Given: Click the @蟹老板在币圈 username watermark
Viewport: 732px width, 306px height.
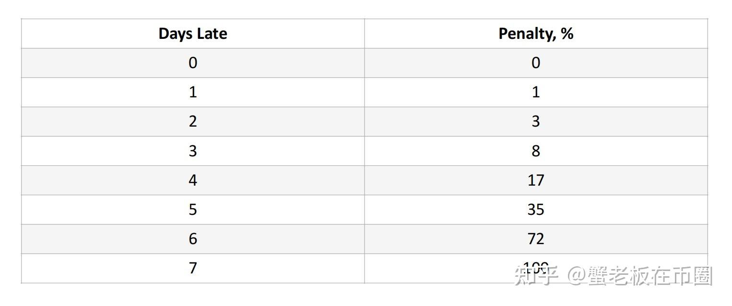Looking at the screenshot, I should click(640, 276).
